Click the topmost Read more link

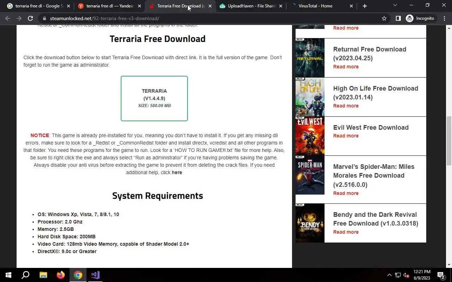pyautogui.click(x=346, y=28)
